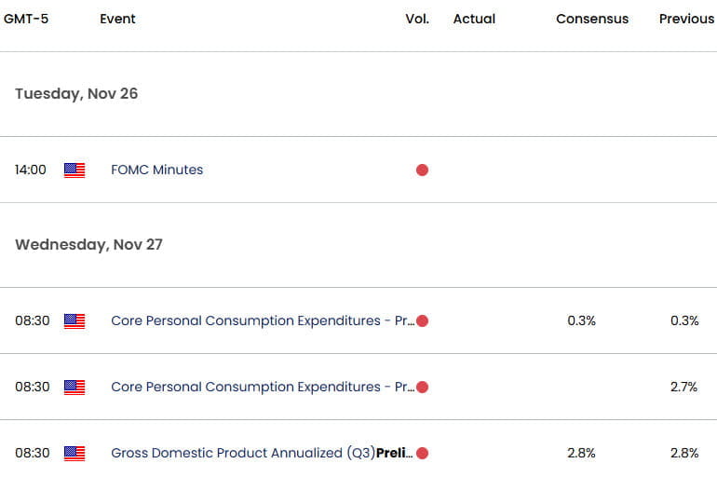Image resolution: width=717 pixels, height=477 pixels.
Task: Click the red volatility dot for Gross Domestic Product
Action: click(x=422, y=453)
